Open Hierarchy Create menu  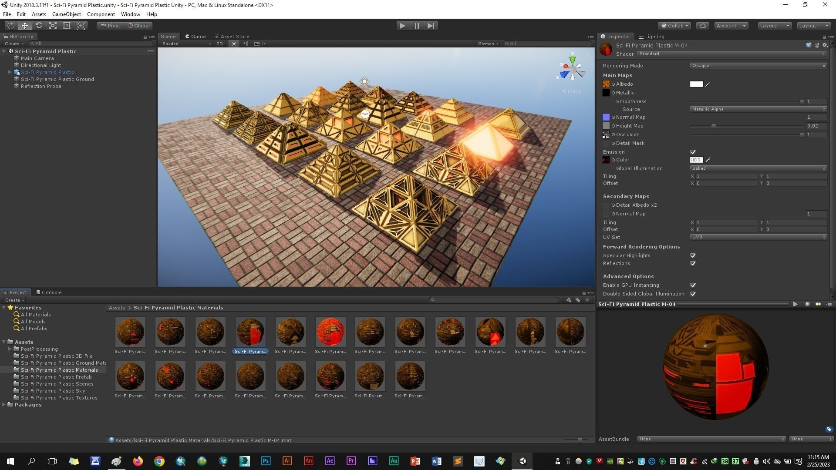point(14,44)
